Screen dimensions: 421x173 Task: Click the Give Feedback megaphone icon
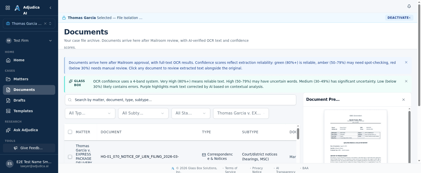tap(16, 148)
